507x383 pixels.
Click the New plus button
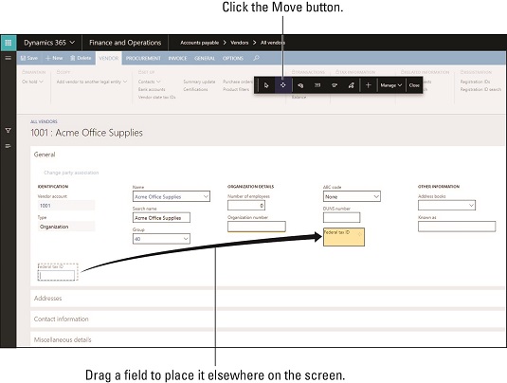(54, 58)
